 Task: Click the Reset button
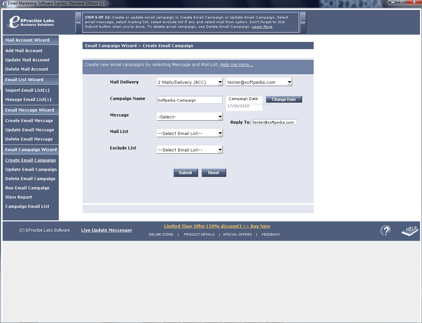point(214,173)
